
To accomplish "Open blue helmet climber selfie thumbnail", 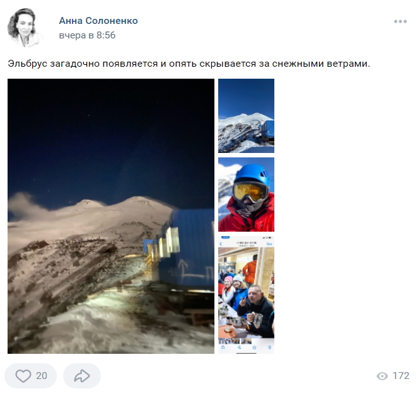I will pos(246,195).
